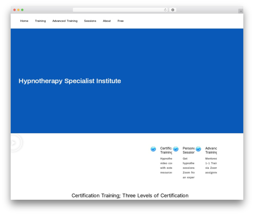
Task: Open the Advanced Training menu item
Action: [x=65, y=21]
